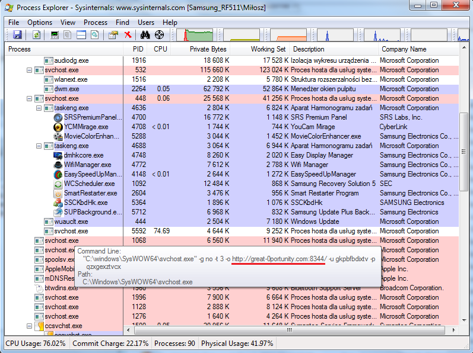Image resolution: width=473 pixels, height=353 pixels.
Task: Collapse the svchost.exe PID 532 tree node
Action: click(x=29, y=70)
